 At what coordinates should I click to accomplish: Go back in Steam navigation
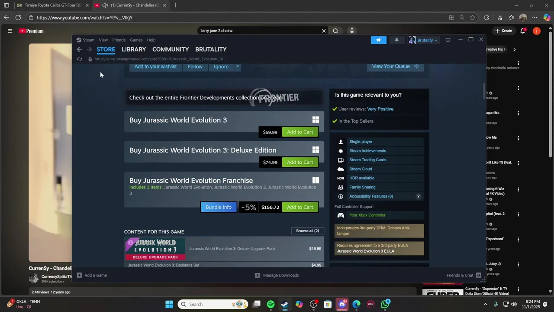[x=79, y=49]
